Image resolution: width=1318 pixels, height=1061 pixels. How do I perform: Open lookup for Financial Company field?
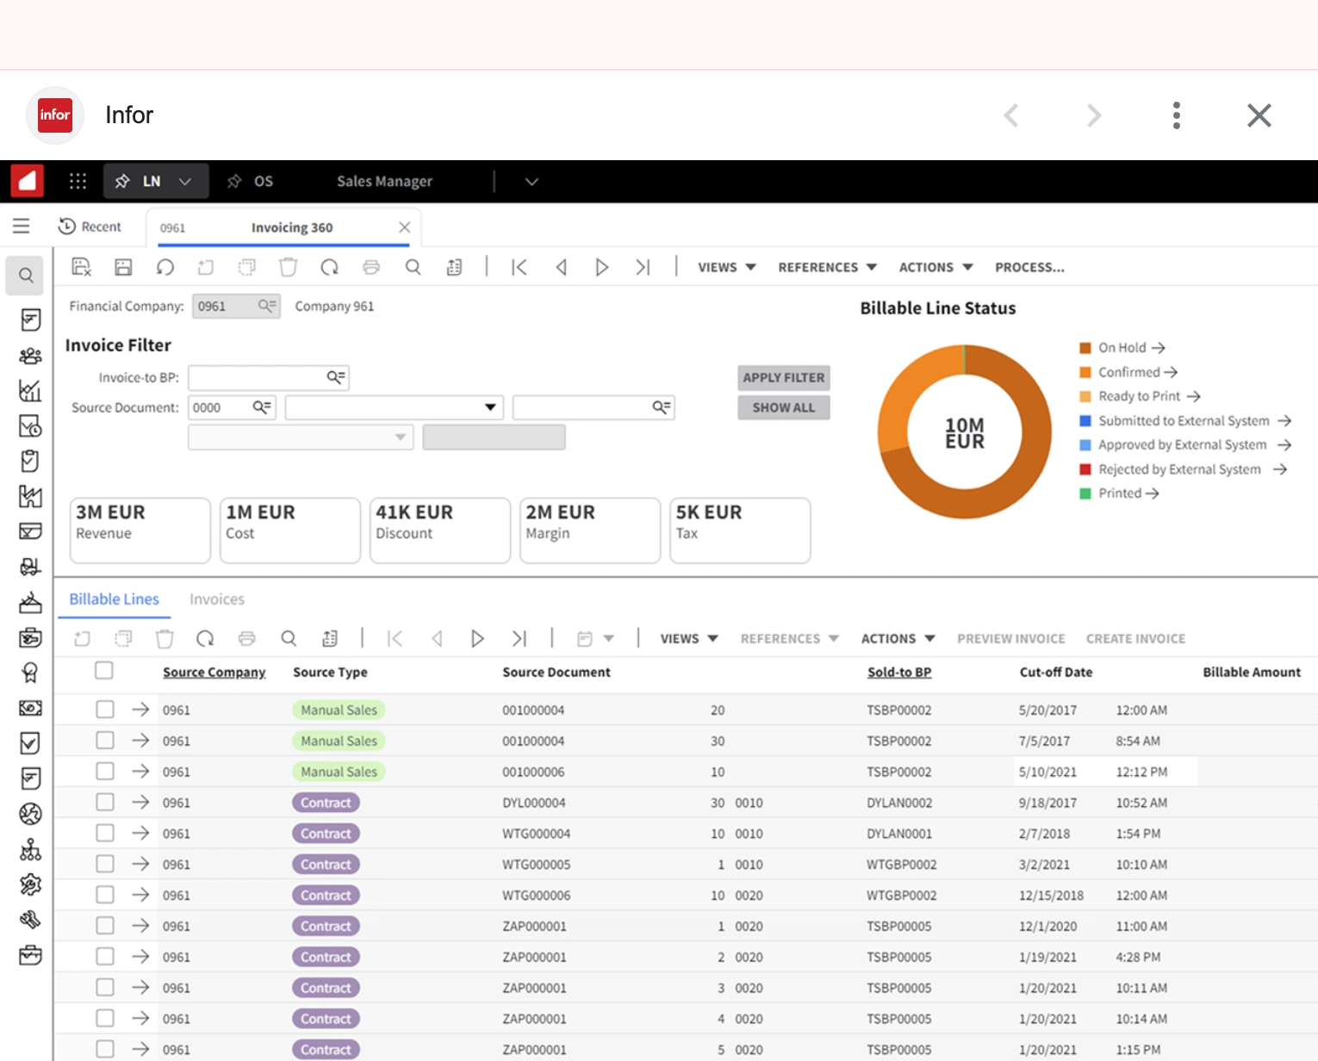point(267,306)
